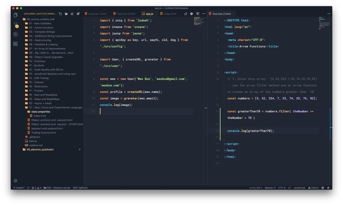The width and height of the screenshot is (343, 205).
Task: Open More Actions menu for left editor group
Action: coord(204,14)
